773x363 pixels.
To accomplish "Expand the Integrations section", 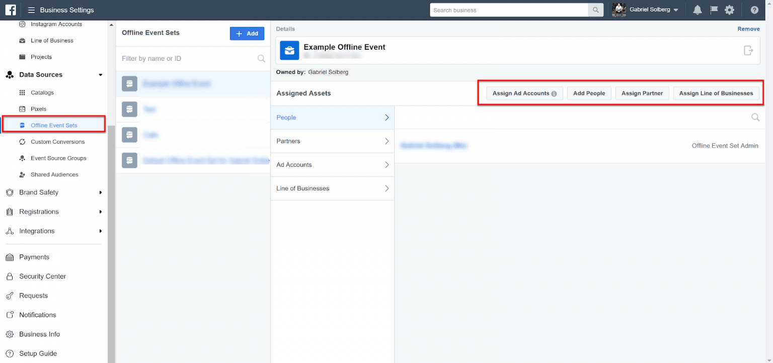I will 100,231.
